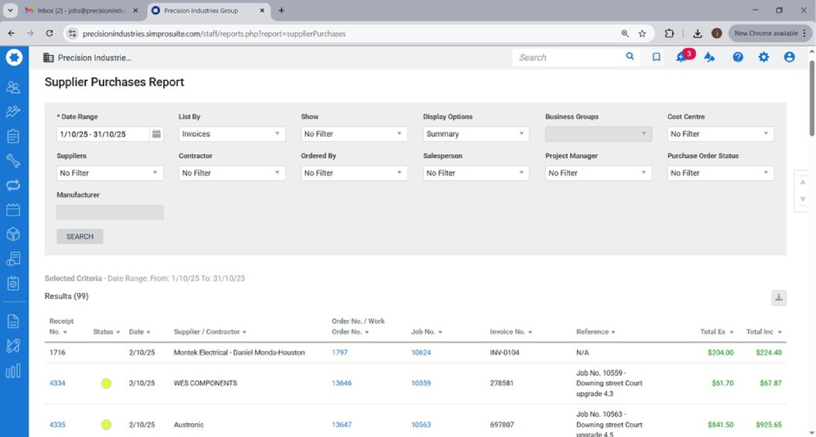Open the people icon in sidebar

tap(13, 87)
